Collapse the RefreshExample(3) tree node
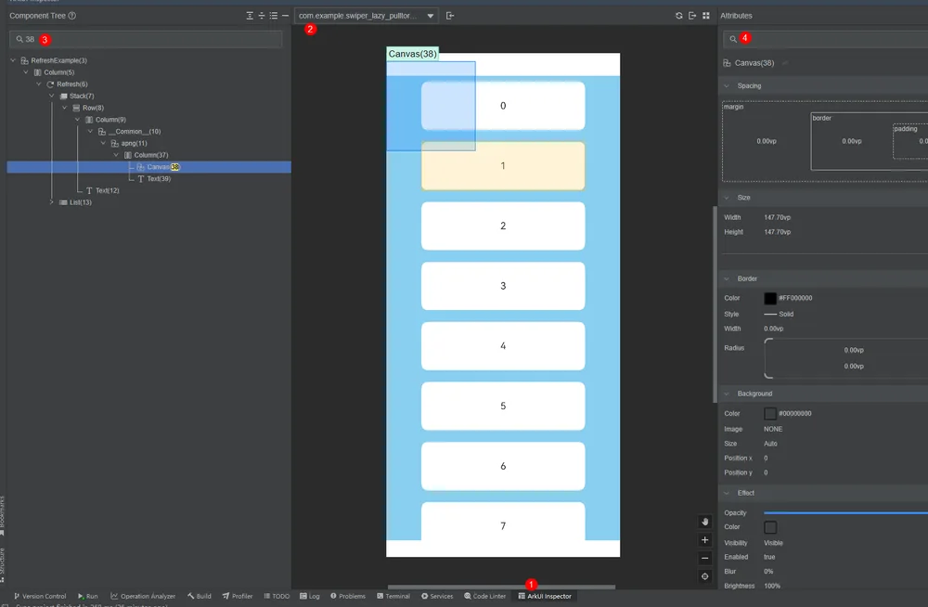 pos(13,60)
